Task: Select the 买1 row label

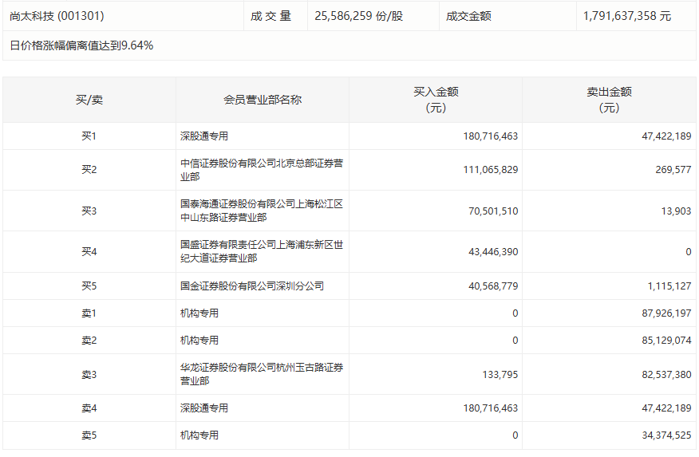Action: point(89,136)
